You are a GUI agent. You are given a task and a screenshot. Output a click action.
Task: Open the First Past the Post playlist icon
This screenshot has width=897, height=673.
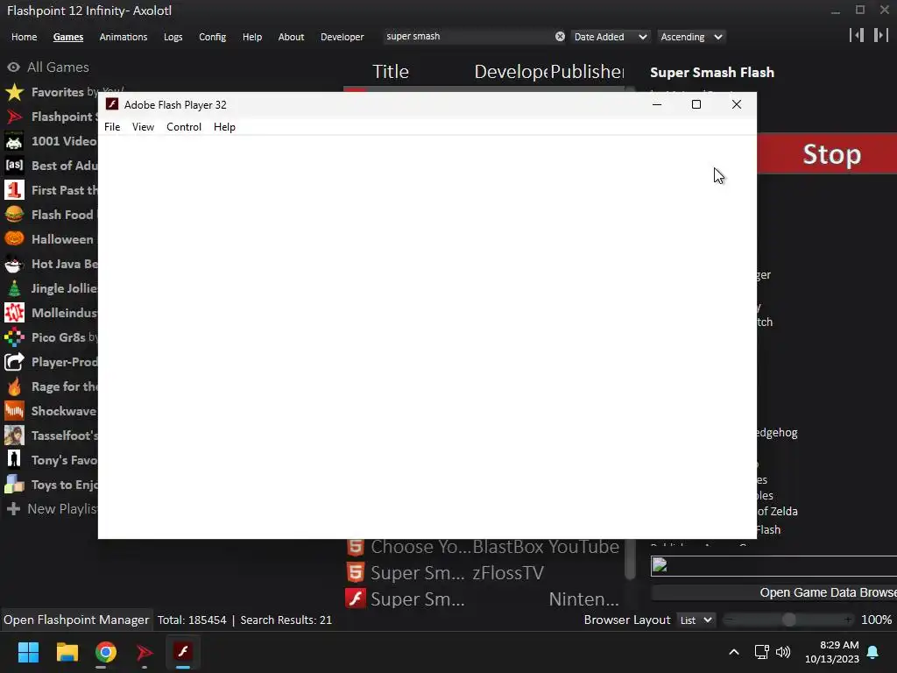pyautogui.click(x=14, y=190)
